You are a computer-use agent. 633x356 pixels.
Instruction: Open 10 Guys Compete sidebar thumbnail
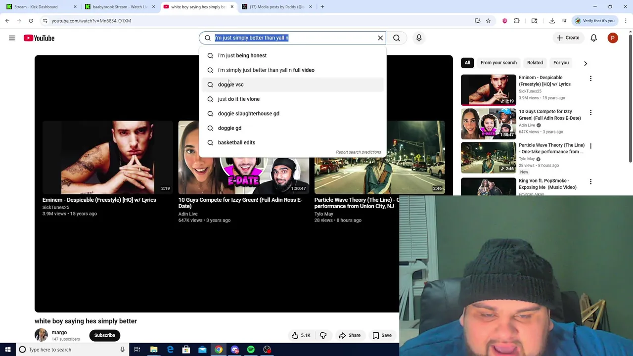click(x=489, y=124)
